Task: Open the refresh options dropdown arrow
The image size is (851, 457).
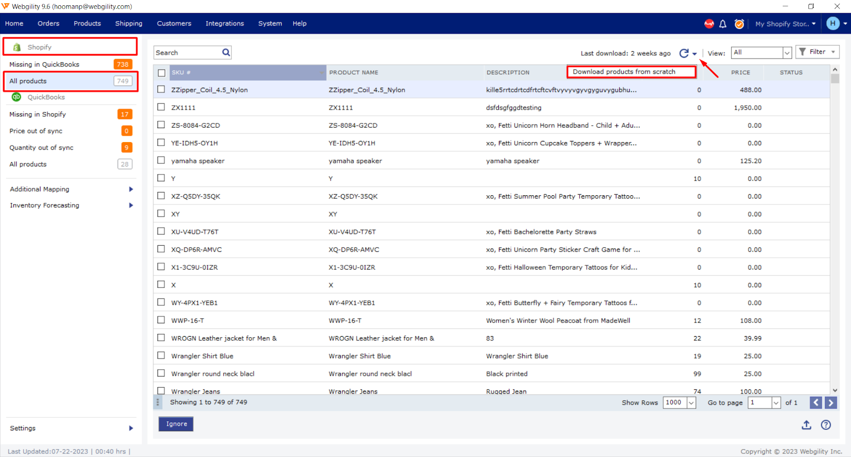Action: pos(695,54)
